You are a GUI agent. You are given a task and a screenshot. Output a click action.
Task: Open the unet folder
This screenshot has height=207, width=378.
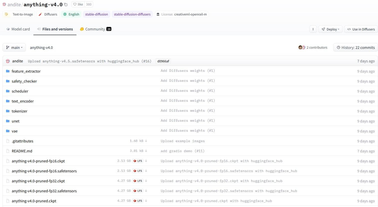click(x=15, y=121)
